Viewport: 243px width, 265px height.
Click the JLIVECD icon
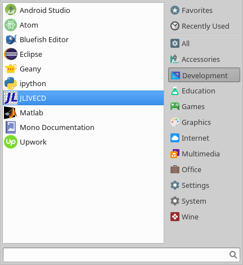pos(11,98)
